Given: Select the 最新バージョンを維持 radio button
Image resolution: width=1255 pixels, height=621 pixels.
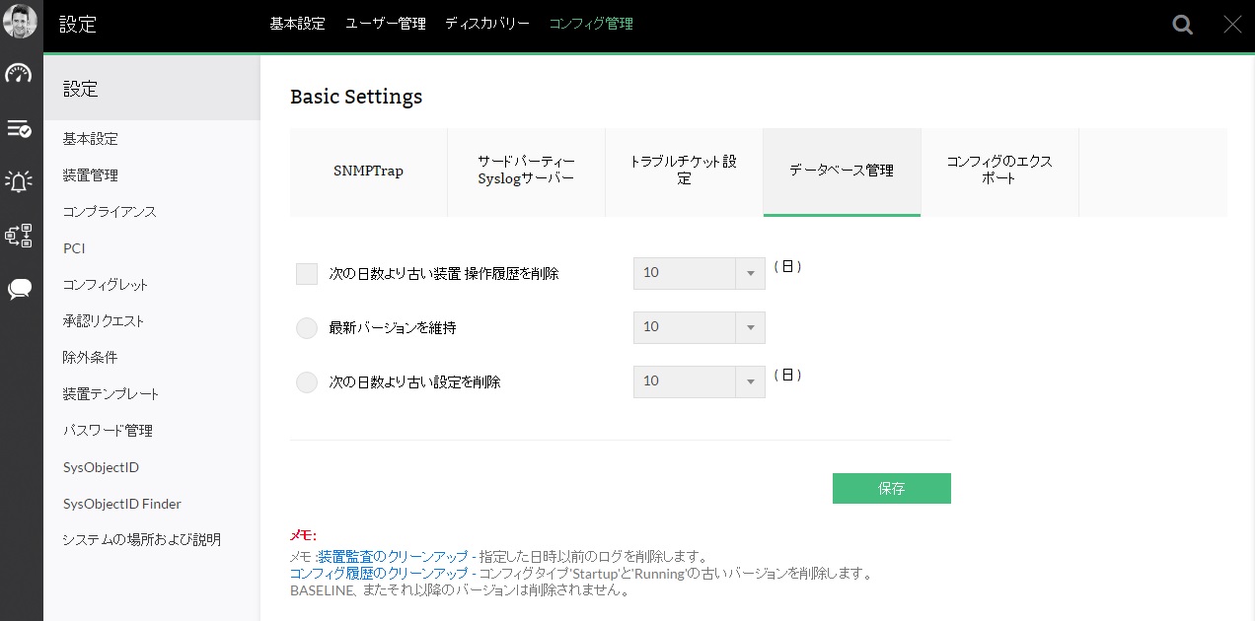Looking at the screenshot, I should (307, 328).
